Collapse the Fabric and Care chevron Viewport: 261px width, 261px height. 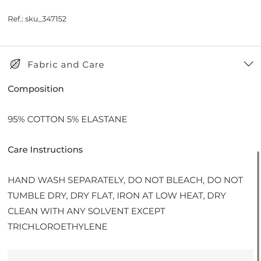pyautogui.click(x=248, y=64)
